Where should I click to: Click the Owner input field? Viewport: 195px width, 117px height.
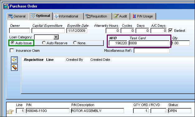[20, 31]
